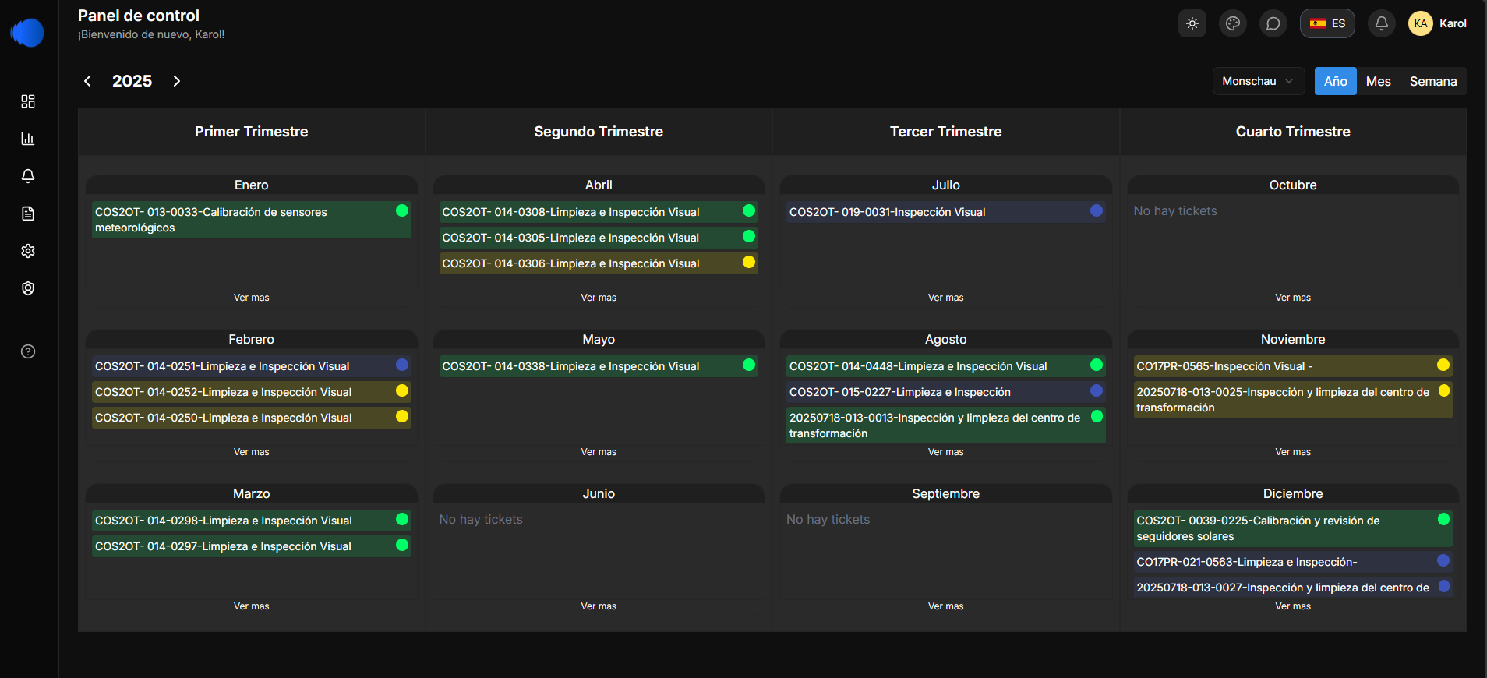Open the settings gear in sidebar
Image resolution: width=1487 pixels, height=678 pixels.
point(28,251)
